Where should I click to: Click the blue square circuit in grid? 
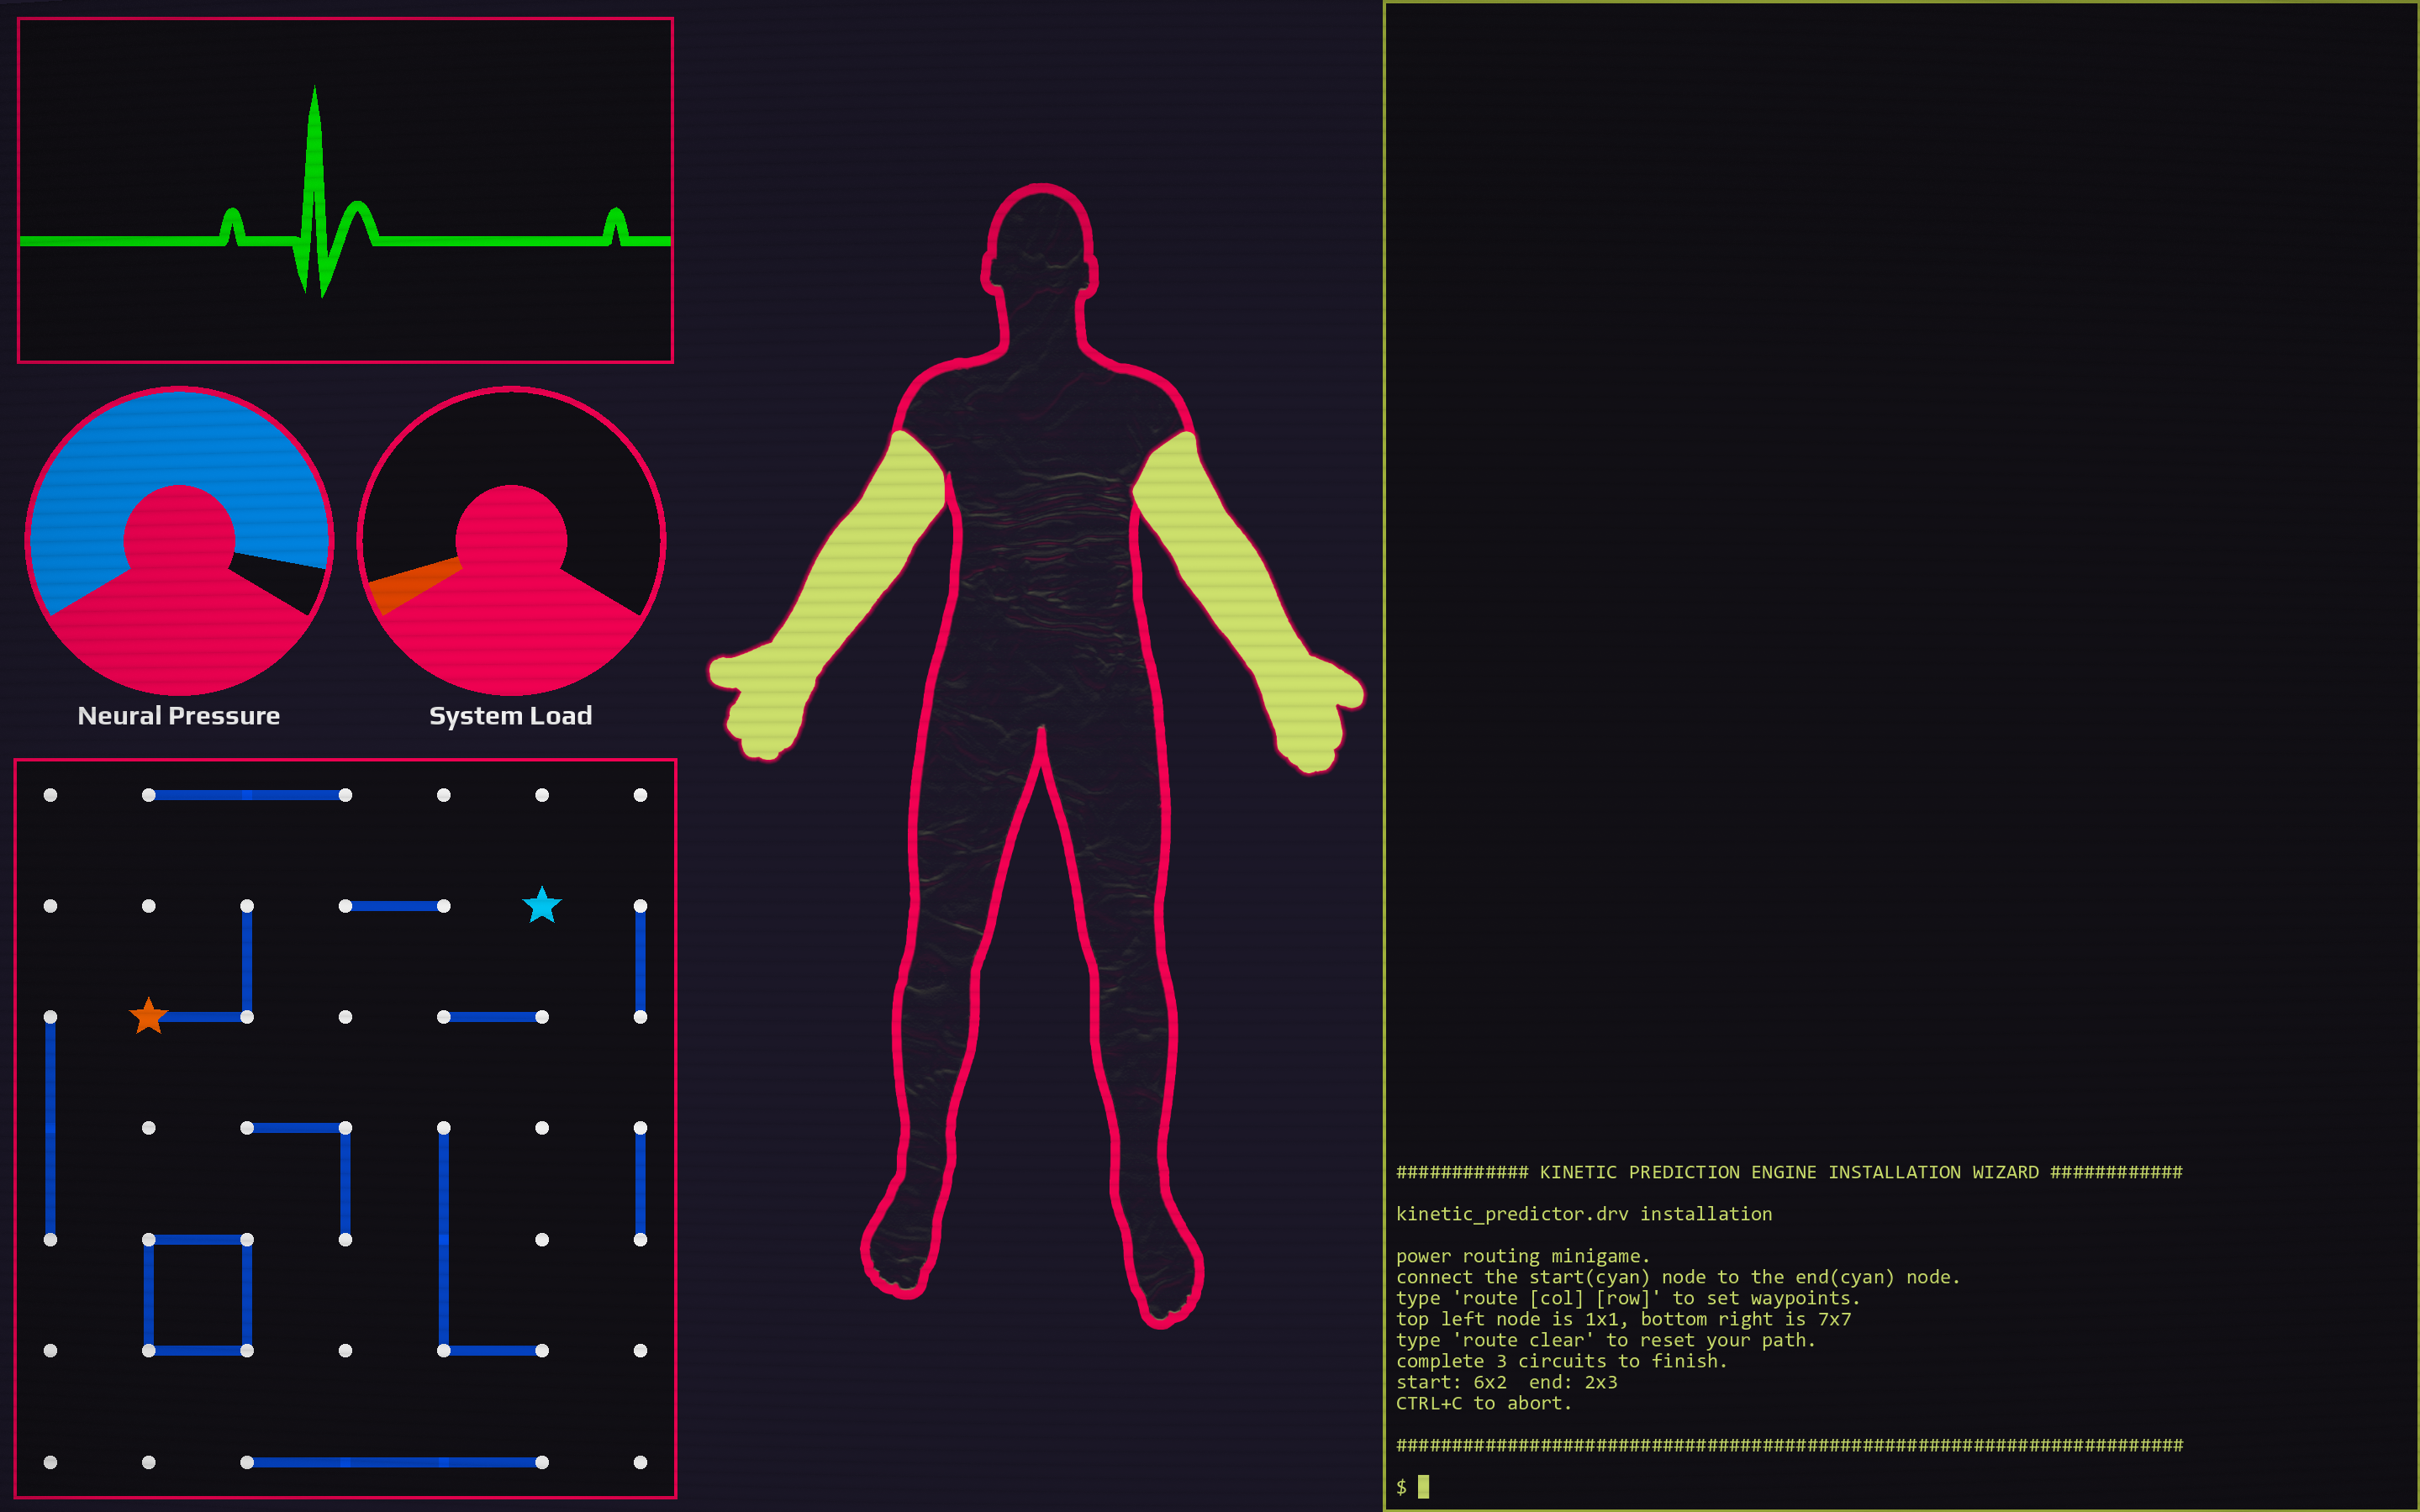click(x=197, y=1295)
